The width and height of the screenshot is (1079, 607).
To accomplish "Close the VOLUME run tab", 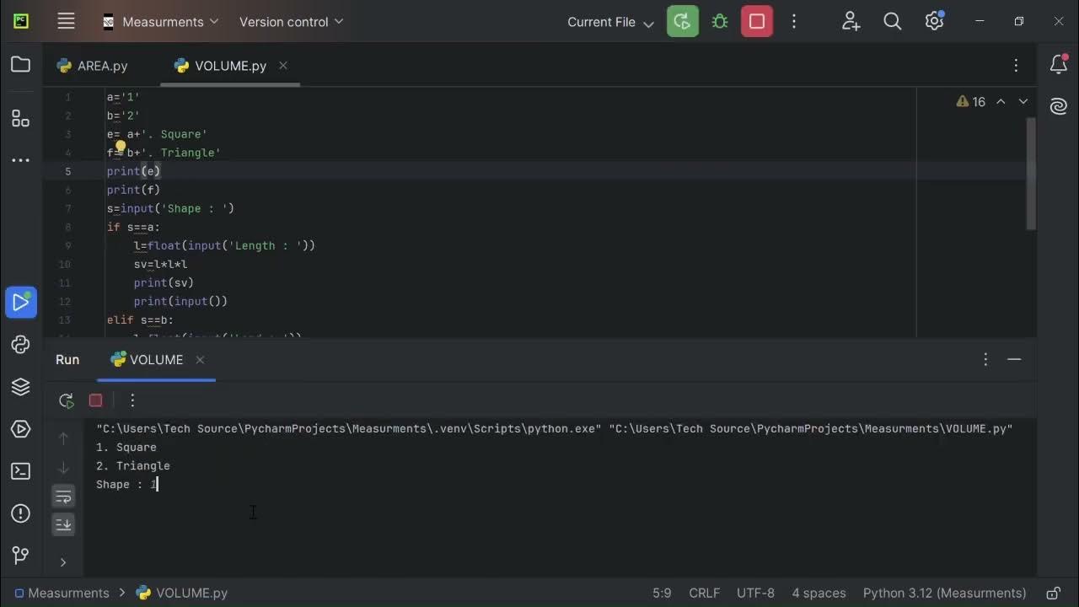I will [x=200, y=359].
